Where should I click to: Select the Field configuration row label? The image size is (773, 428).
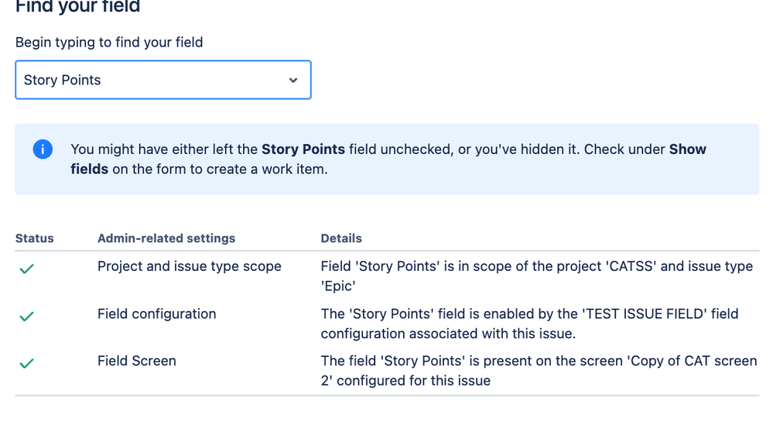coord(157,313)
